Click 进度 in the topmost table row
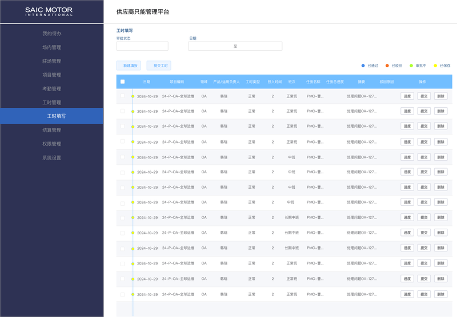 [407, 96]
